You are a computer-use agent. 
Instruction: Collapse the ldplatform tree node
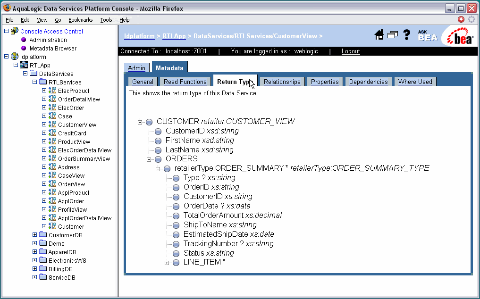click(6, 56)
